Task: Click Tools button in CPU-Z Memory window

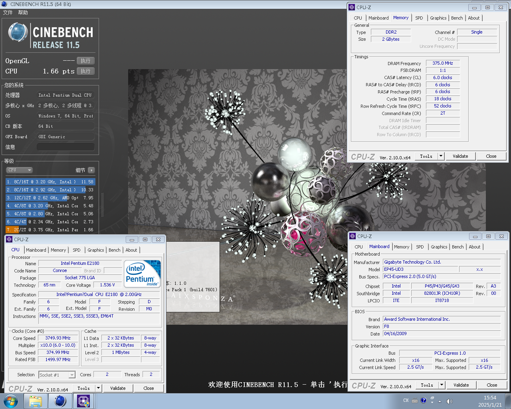Action: click(426, 156)
